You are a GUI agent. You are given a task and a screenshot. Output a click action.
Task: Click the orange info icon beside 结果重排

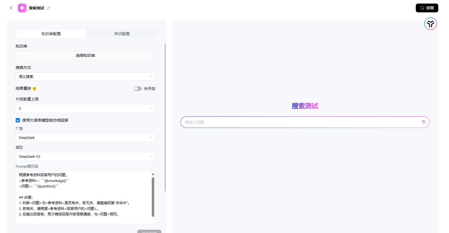(x=34, y=89)
